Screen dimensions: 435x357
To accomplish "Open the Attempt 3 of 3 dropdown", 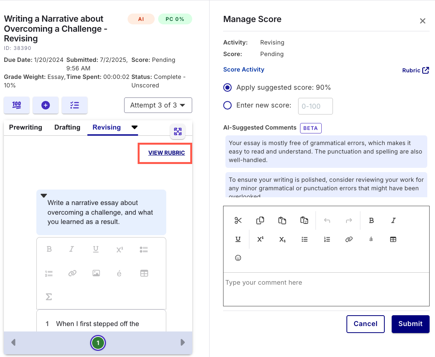I will click(x=158, y=105).
